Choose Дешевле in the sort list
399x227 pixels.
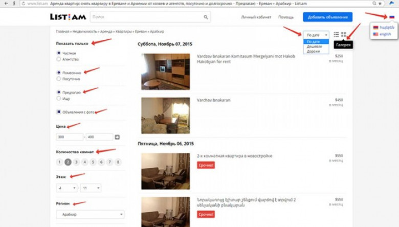tap(314, 46)
